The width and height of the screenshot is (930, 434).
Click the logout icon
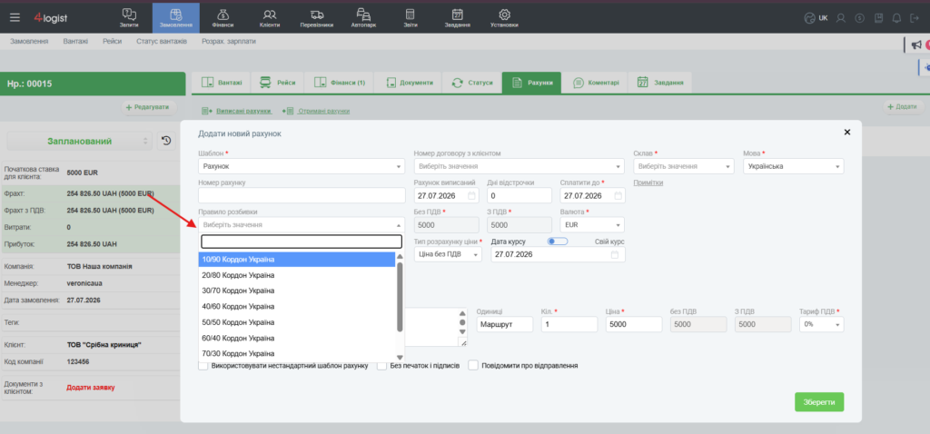915,18
